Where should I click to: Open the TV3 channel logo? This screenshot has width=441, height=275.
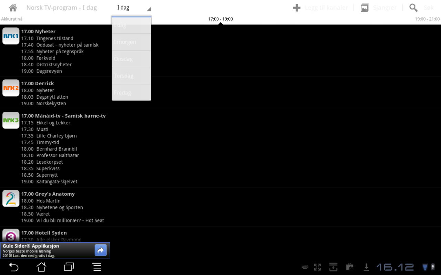11,235
